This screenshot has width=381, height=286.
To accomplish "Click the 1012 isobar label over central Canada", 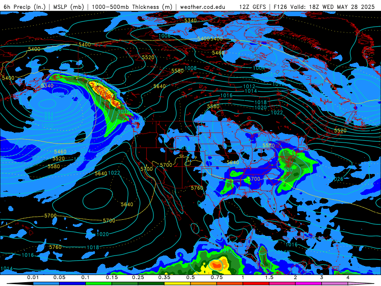I will pos(249,86).
